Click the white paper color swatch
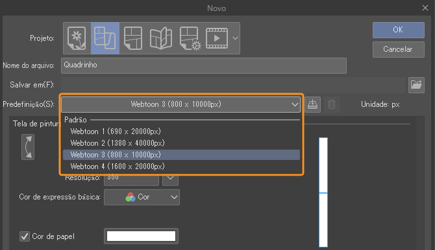 coord(141,236)
